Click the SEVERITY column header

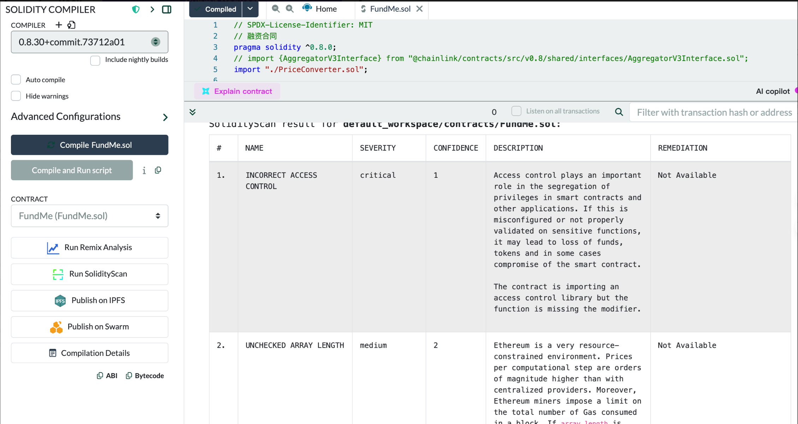pos(378,148)
